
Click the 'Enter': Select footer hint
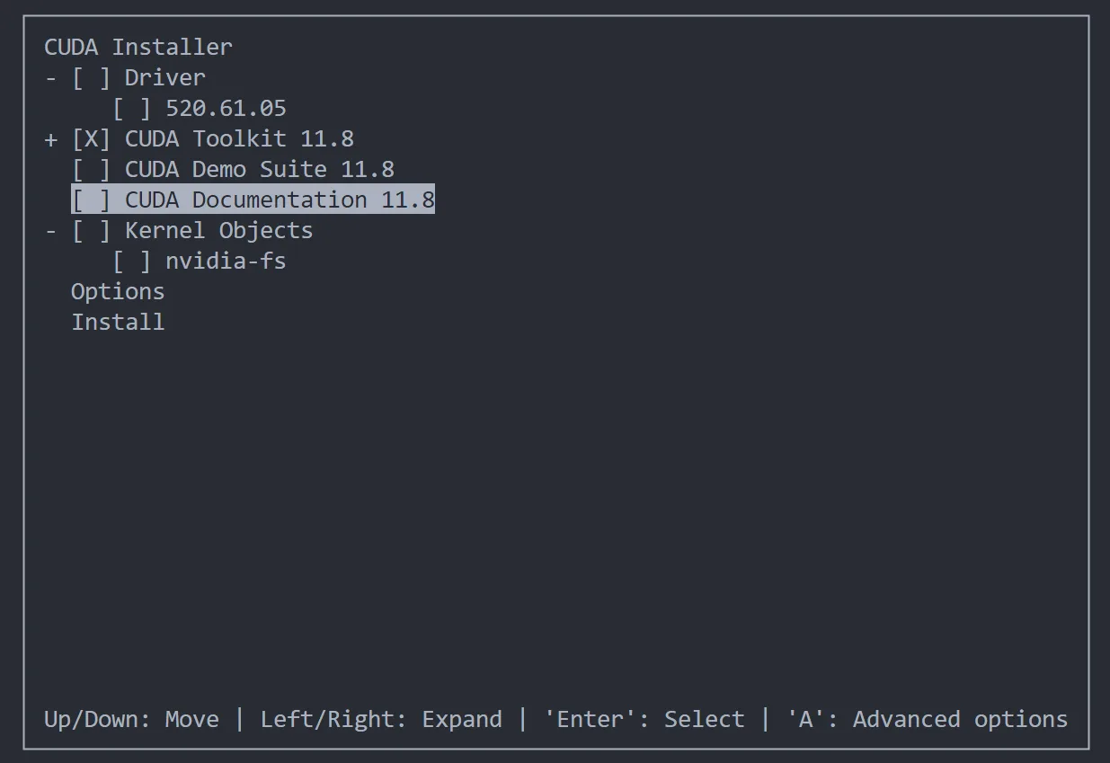point(644,720)
